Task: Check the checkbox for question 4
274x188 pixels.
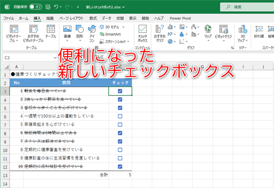Action: [120, 116]
